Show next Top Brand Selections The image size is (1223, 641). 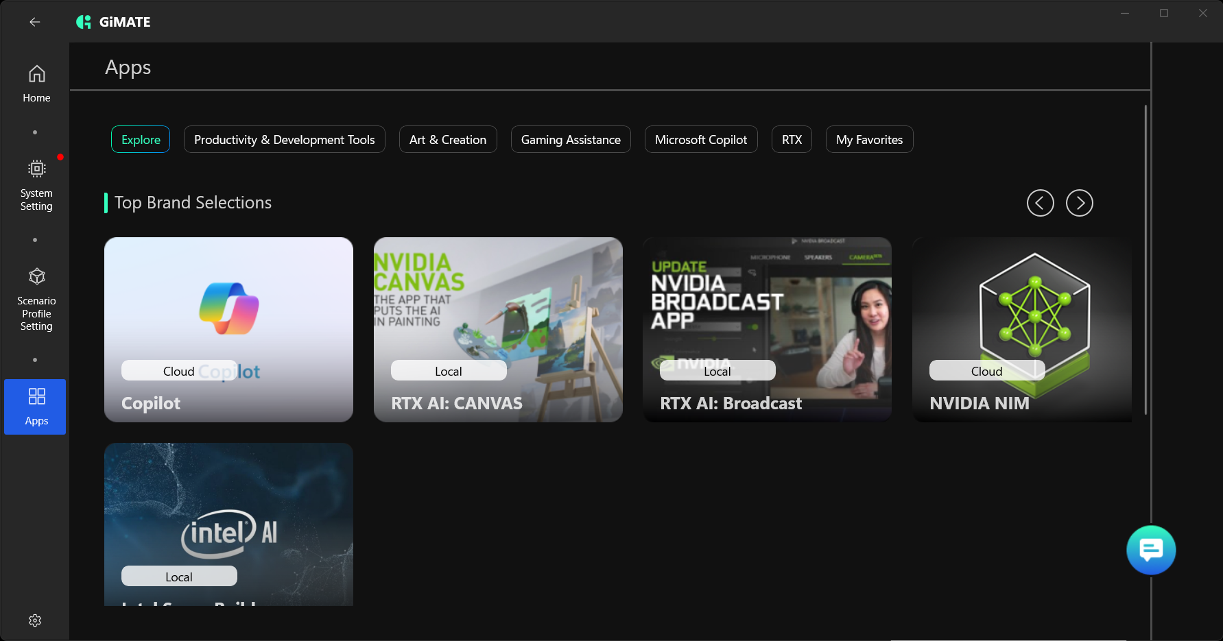pos(1079,203)
